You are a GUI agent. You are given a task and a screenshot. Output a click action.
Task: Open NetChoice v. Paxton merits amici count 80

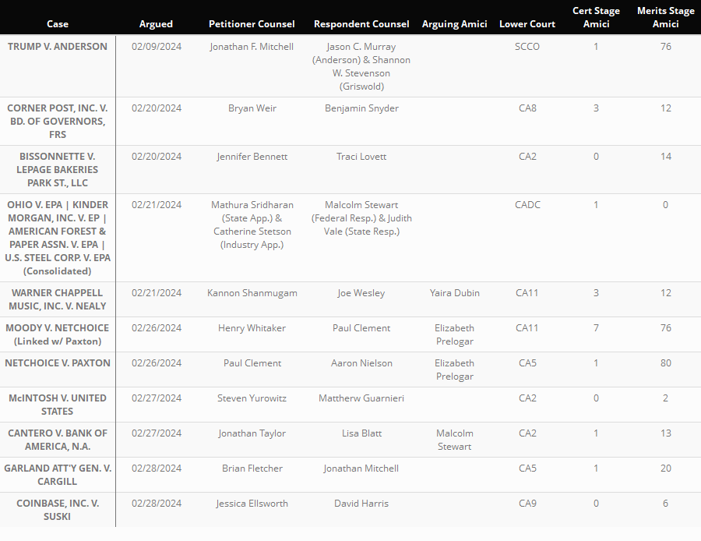[665, 363]
